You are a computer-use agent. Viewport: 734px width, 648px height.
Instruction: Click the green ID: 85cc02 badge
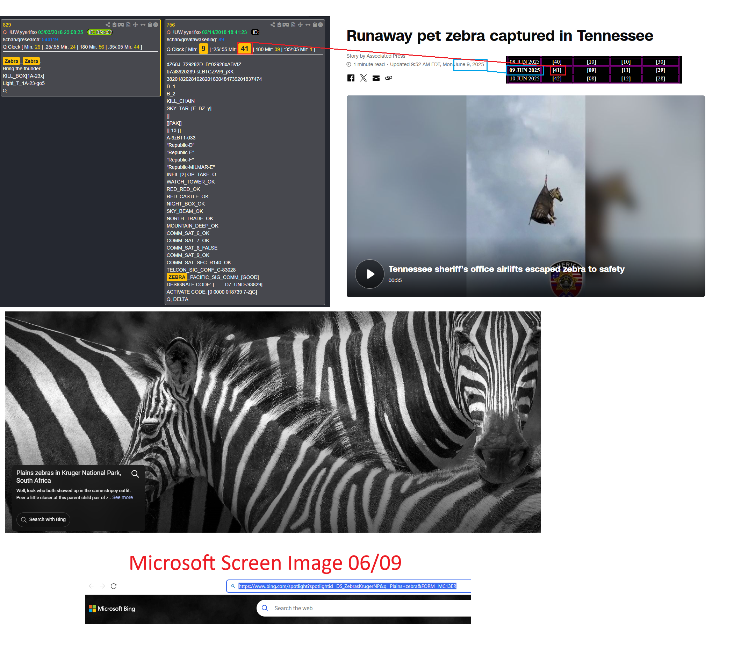pyautogui.click(x=100, y=32)
